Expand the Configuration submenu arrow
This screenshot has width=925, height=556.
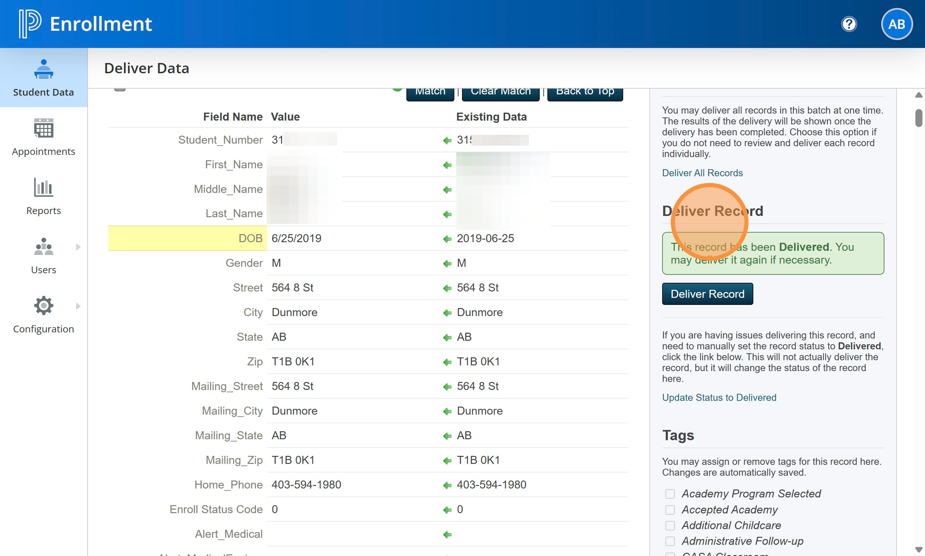[78, 306]
